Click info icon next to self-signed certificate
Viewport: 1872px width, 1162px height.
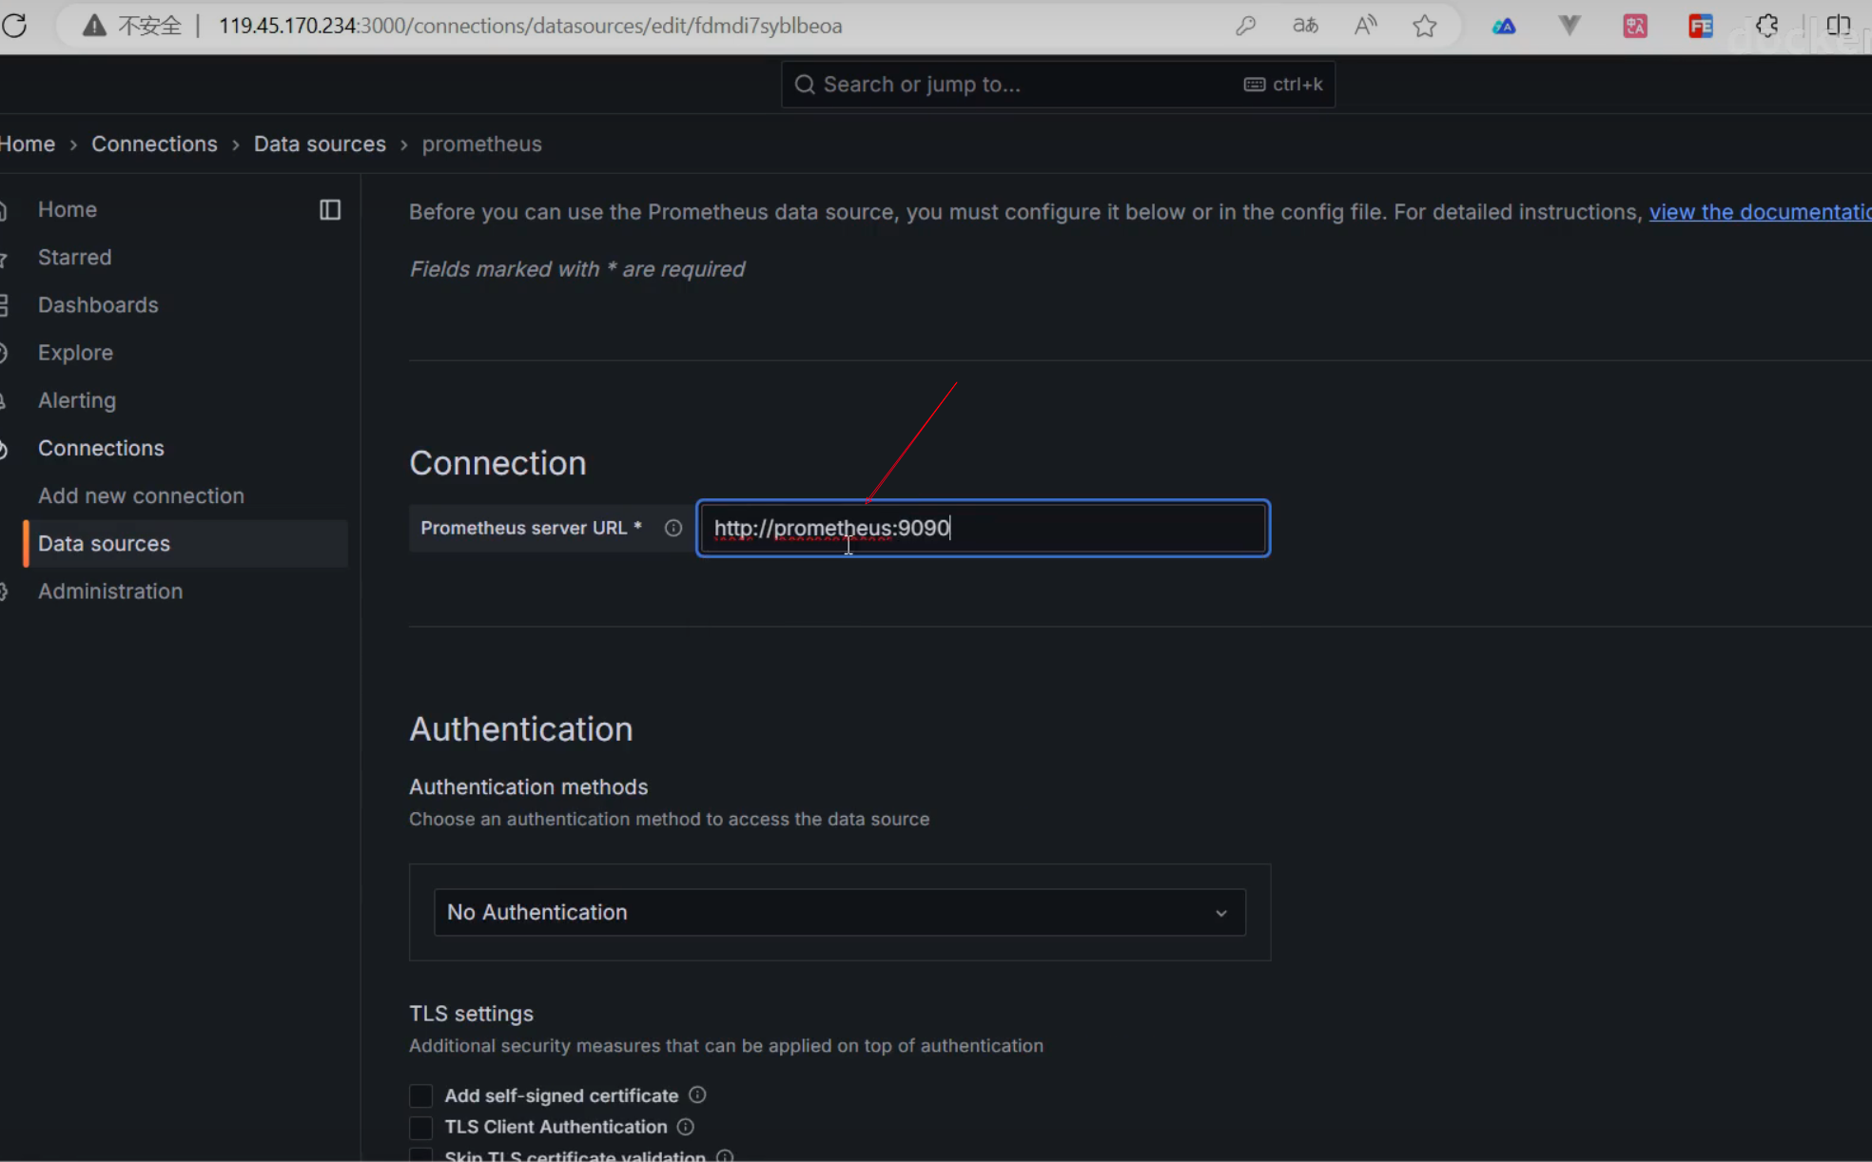pos(697,1094)
